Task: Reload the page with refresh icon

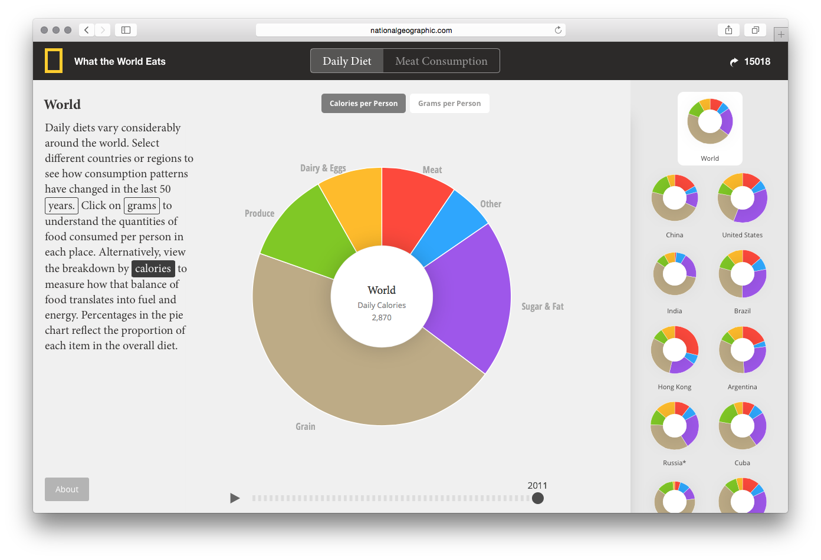Action: [558, 30]
